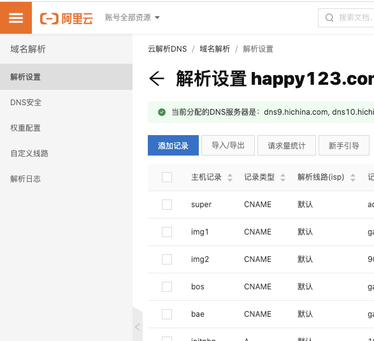
Task: Click the img2 host record cell
Action: point(200,259)
